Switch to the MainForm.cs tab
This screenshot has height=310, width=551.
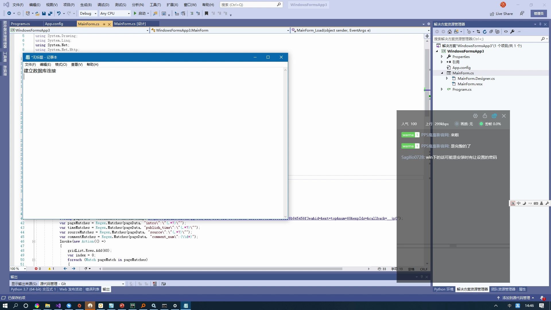tap(89, 24)
